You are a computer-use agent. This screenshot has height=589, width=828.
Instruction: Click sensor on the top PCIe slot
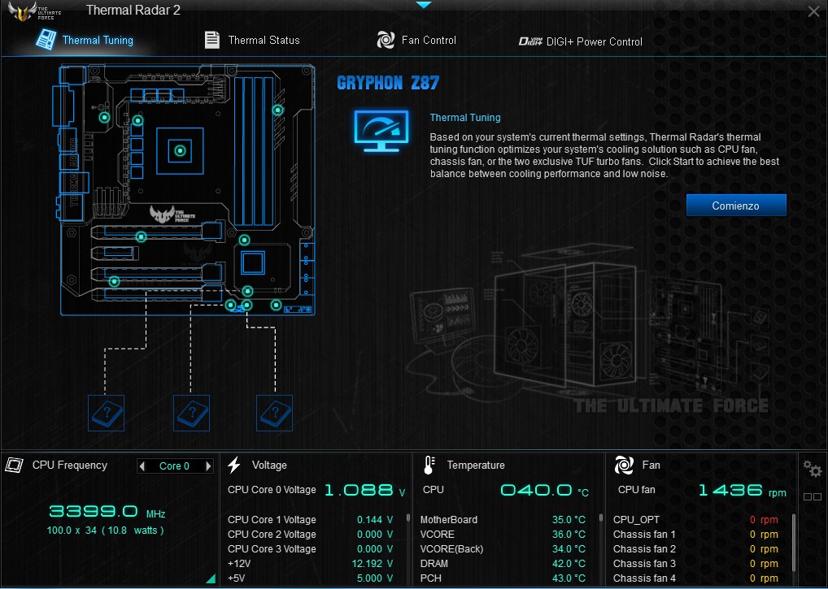[141, 236]
